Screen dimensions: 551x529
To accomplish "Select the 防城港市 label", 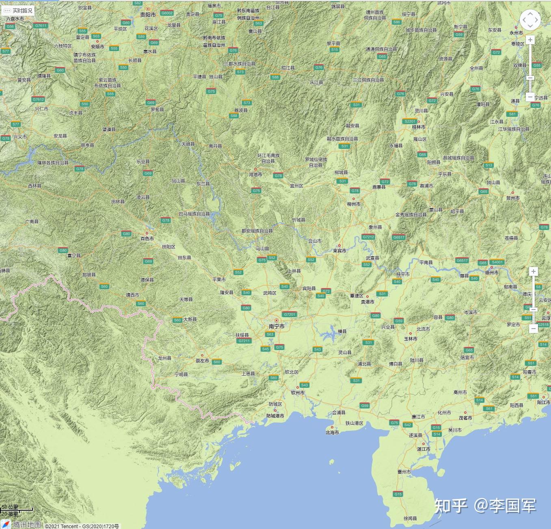I will pos(275,416).
